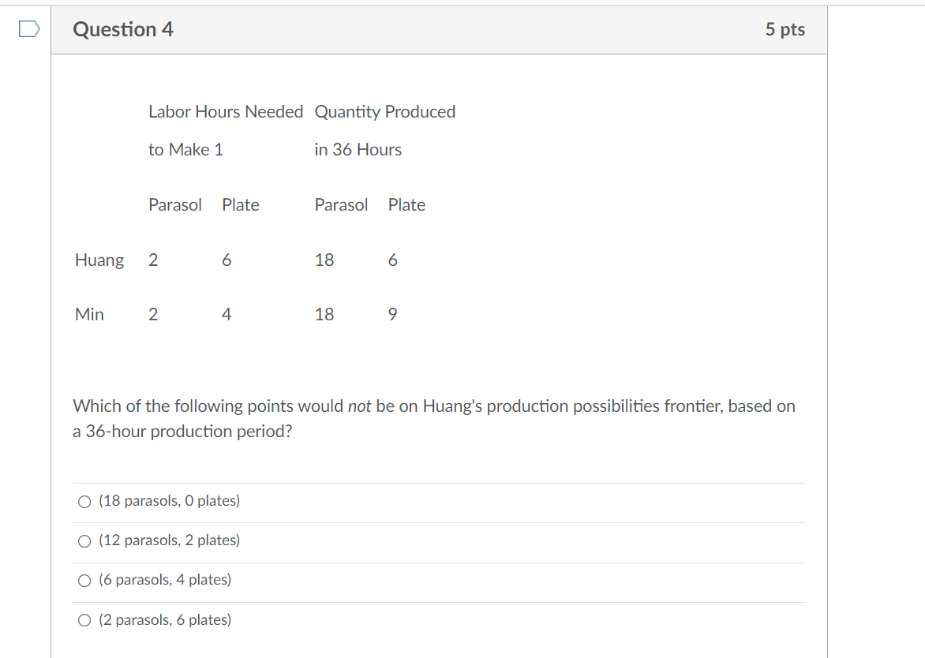Select the radio button for (6 parasols, 4 plates)
The height and width of the screenshot is (658, 925).
[84, 580]
